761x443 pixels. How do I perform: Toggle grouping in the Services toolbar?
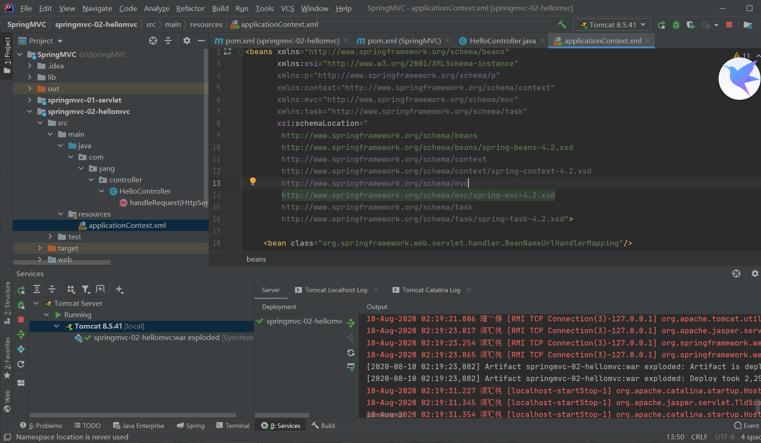point(71,289)
